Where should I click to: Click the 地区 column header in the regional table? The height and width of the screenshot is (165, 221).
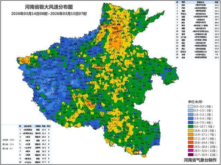point(184,2)
